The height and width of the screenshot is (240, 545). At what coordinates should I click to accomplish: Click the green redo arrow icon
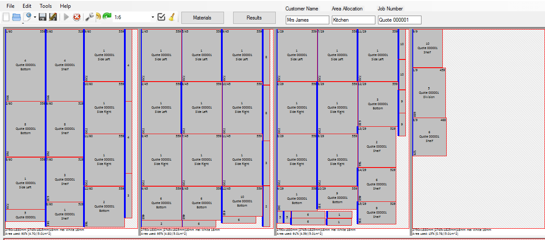coord(107,17)
